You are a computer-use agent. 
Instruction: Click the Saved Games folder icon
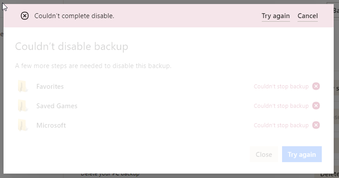click(23, 106)
